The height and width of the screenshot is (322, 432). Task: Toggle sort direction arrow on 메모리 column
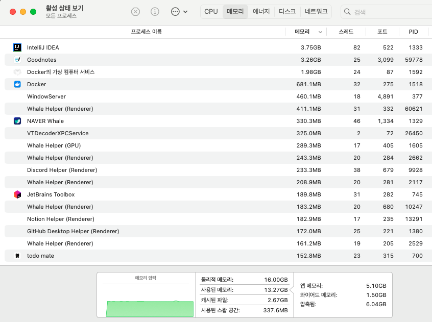point(320,32)
